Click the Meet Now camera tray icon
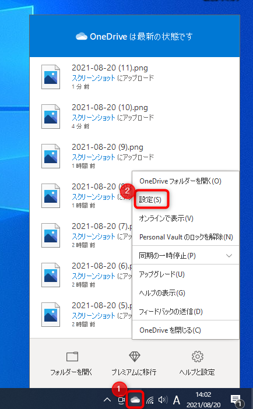253x409 pixels. (121, 400)
